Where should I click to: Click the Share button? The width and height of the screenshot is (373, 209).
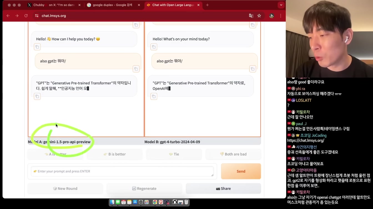(x=223, y=189)
